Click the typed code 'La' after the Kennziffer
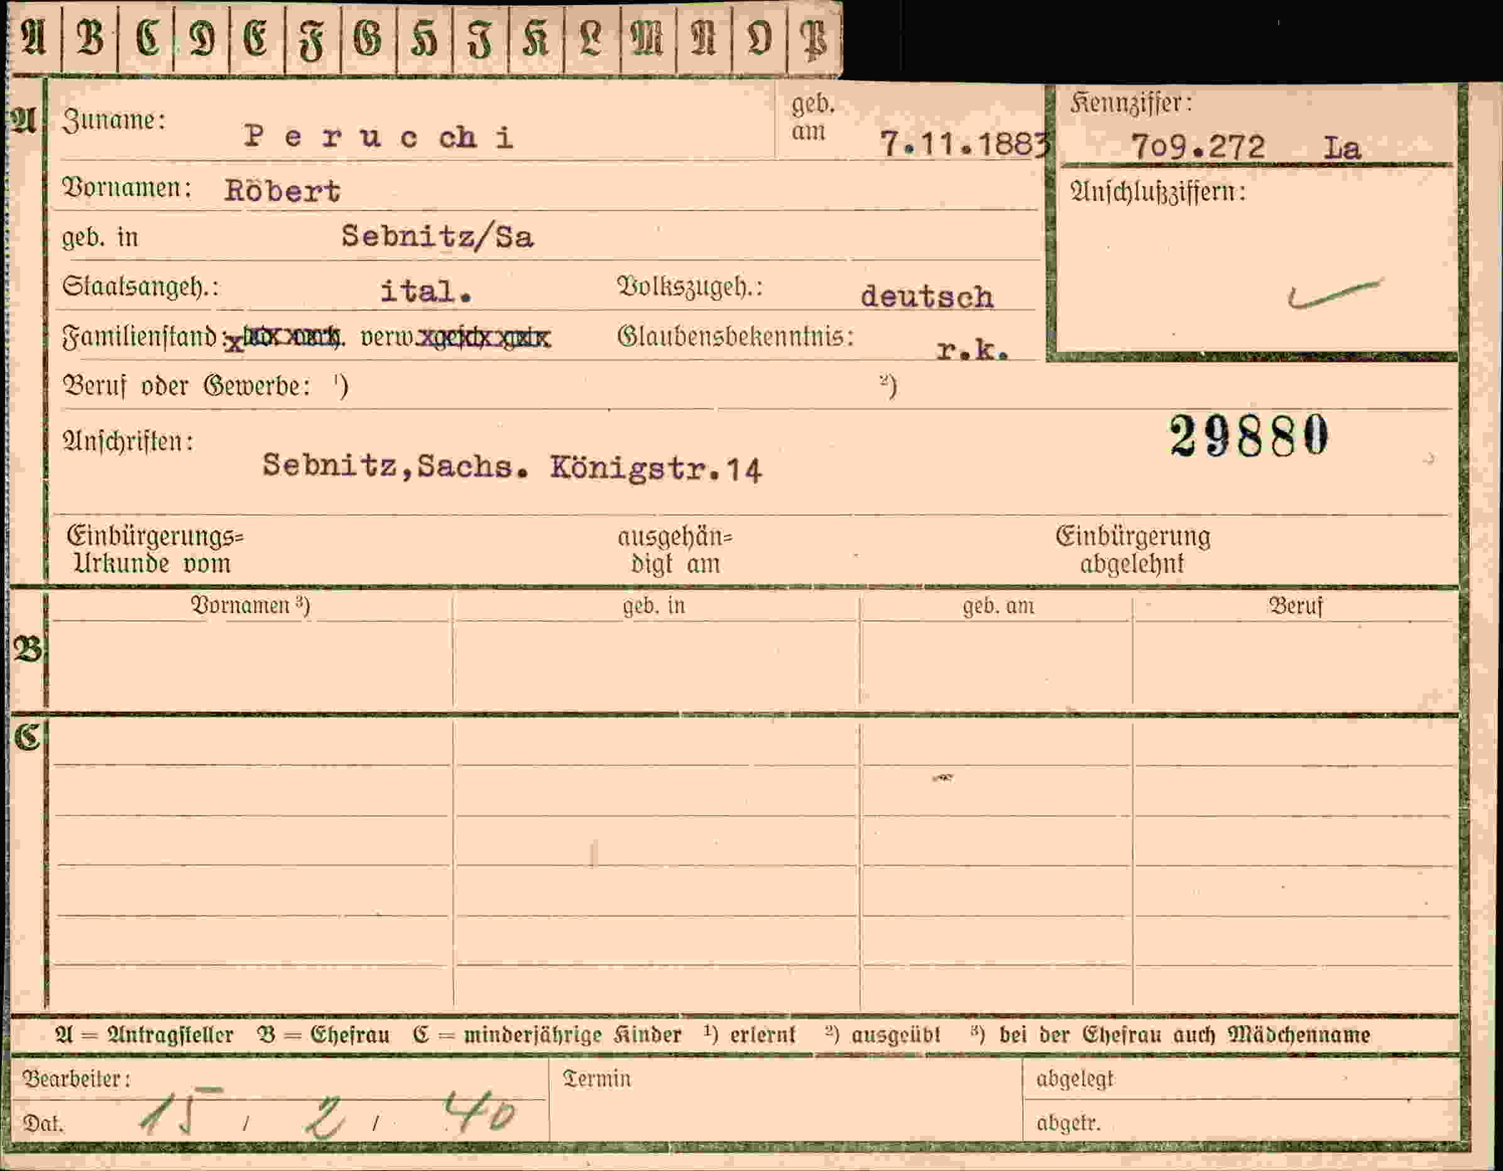This screenshot has height=1171, width=1503. click(1342, 149)
